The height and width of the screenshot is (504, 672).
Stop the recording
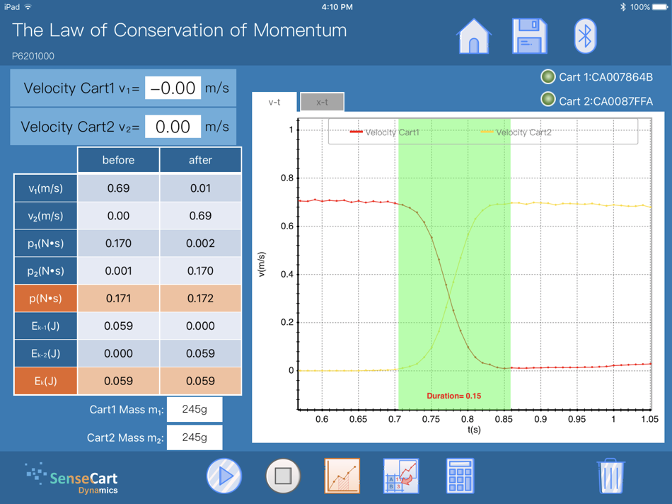(282, 475)
